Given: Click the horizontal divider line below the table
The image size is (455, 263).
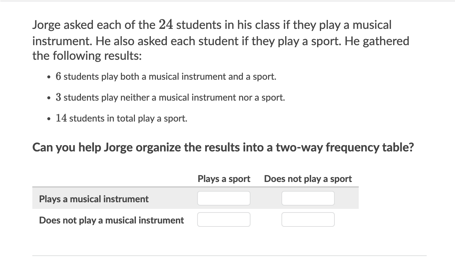Looking at the screenshot, I should tap(229, 256).
